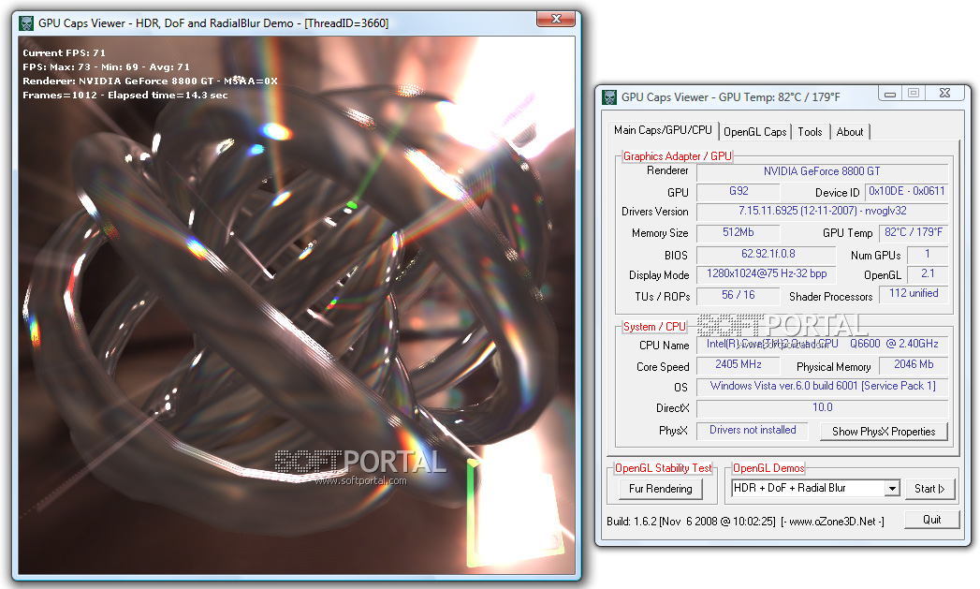Click the Num GPUs value 1
The width and height of the screenshot is (980, 589).
tap(928, 255)
